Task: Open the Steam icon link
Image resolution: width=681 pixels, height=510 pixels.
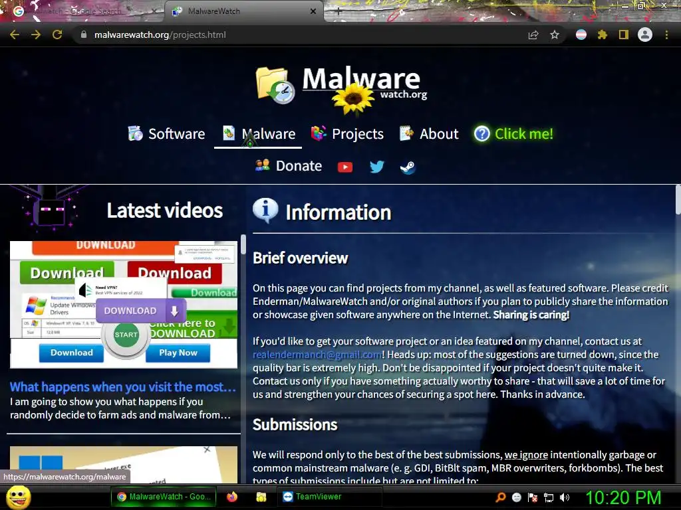Action: pyautogui.click(x=408, y=167)
